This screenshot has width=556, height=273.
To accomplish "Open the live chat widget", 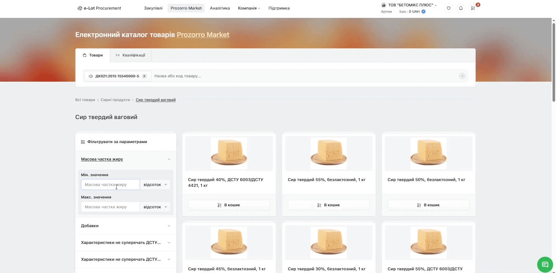I will (x=545, y=265).
